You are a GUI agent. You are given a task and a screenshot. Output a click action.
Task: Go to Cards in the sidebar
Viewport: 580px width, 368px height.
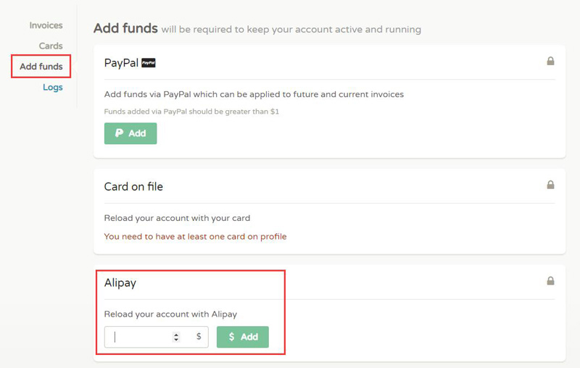[51, 46]
